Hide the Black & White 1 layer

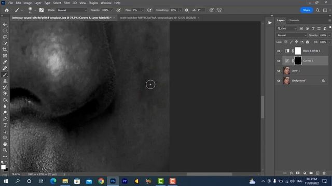[x=279, y=51]
